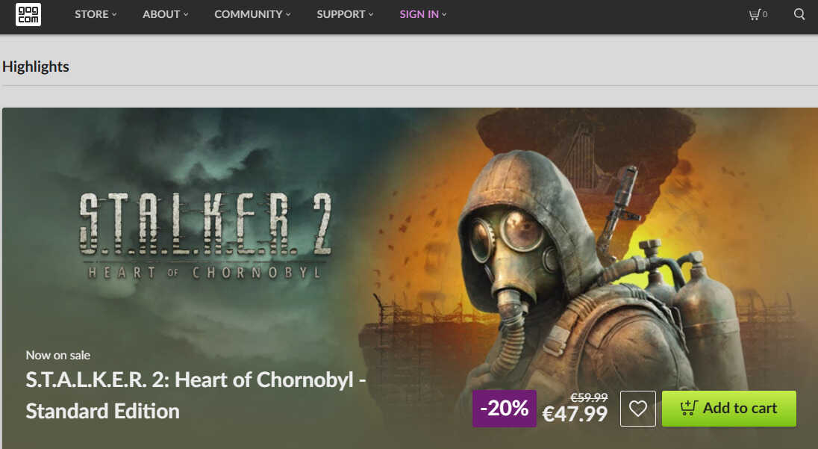Click the €47.99 sale price
This screenshot has width=818, height=449.
(x=575, y=413)
